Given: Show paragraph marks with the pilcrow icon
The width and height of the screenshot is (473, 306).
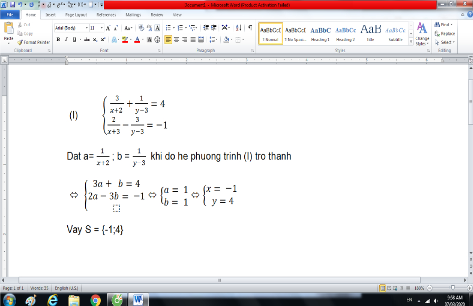Looking at the screenshot, I should point(250,28).
